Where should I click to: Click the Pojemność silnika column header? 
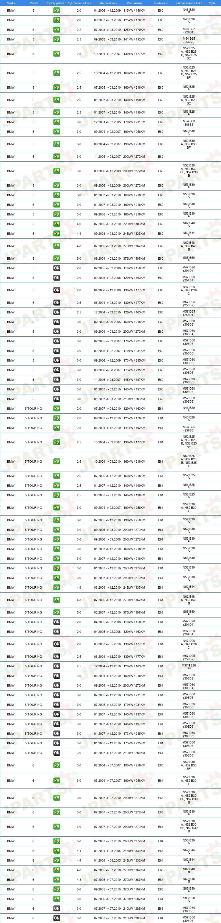pos(79,3)
